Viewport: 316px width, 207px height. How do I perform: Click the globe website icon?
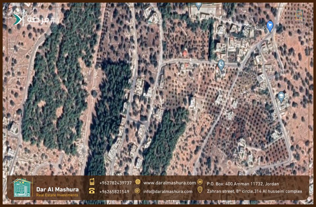point(138,182)
